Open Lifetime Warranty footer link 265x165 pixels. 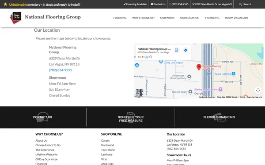46,154
